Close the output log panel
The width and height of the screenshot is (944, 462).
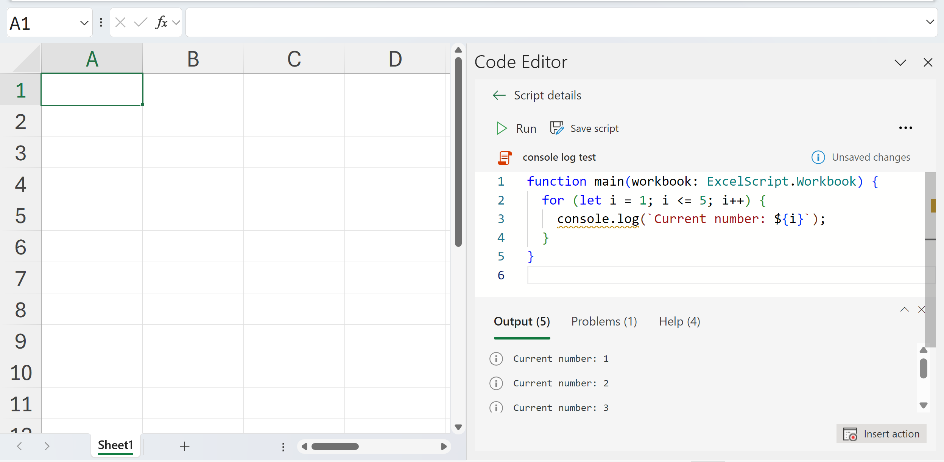click(921, 310)
